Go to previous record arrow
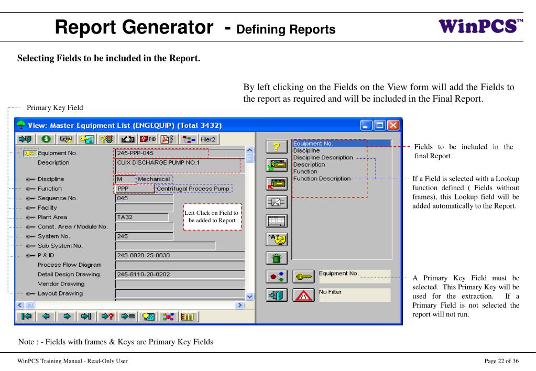Image resolution: width=536 pixels, height=371 pixels. [x=46, y=317]
